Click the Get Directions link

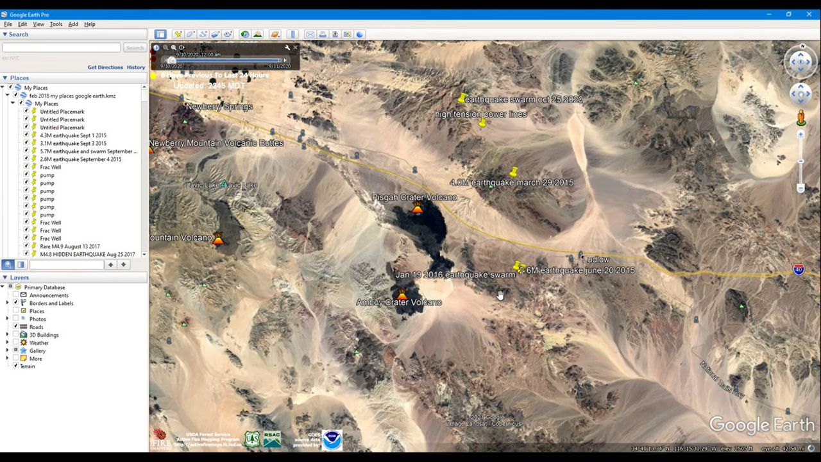coord(105,67)
